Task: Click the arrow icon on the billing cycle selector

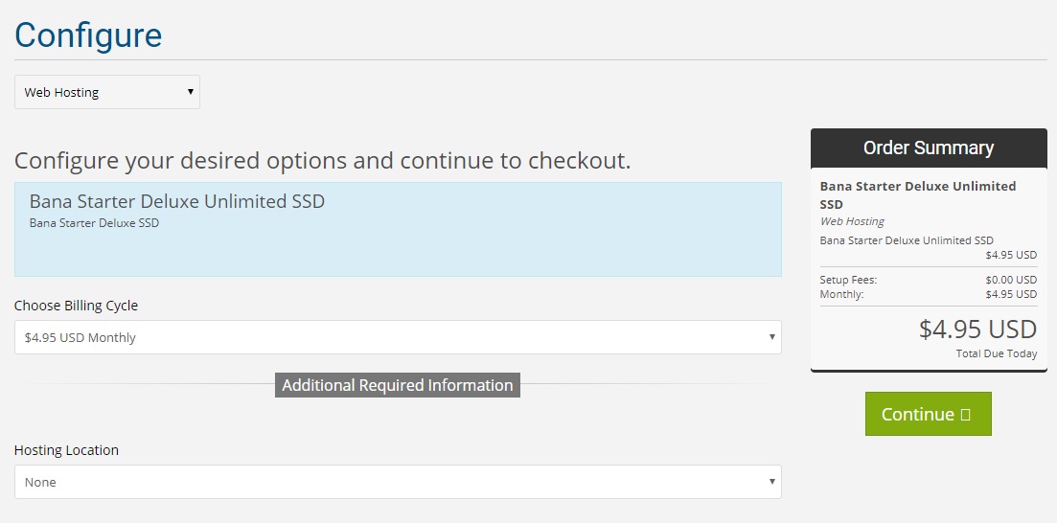Action: coord(771,337)
